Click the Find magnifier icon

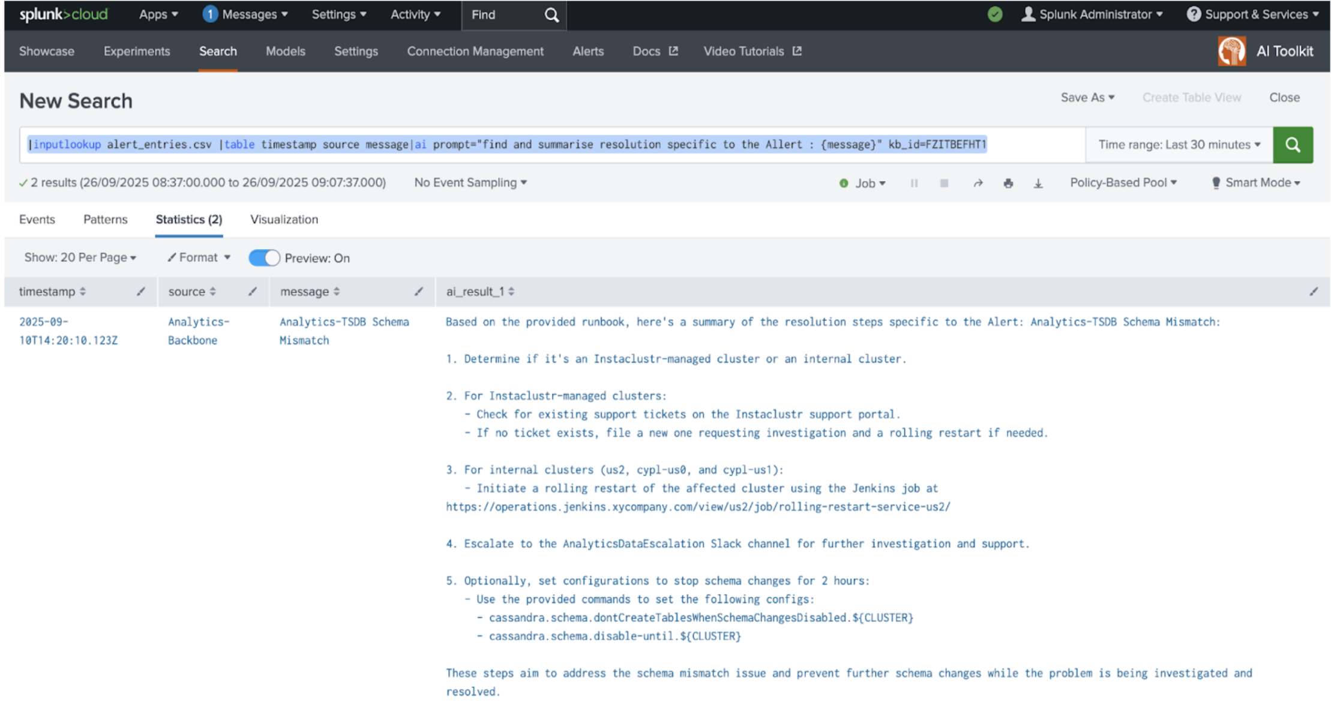coord(551,15)
